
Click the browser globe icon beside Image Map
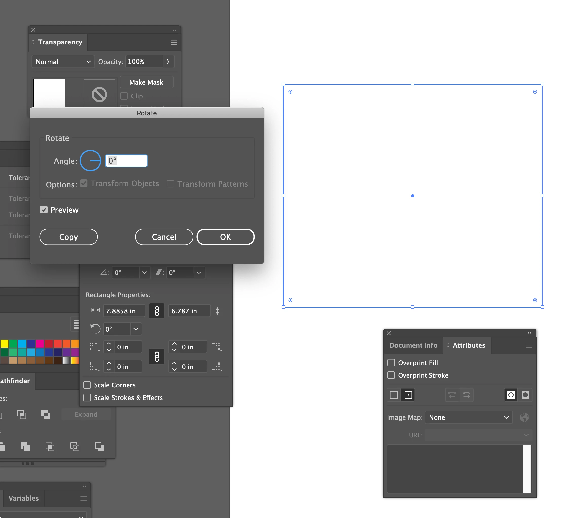[524, 417]
